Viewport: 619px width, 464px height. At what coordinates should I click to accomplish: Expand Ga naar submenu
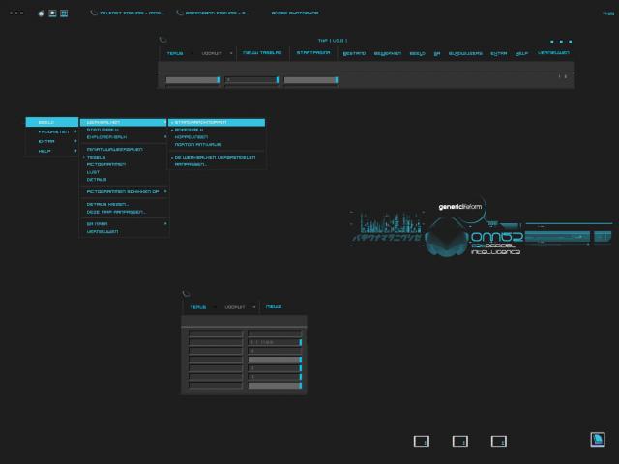[x=124, y=224]
